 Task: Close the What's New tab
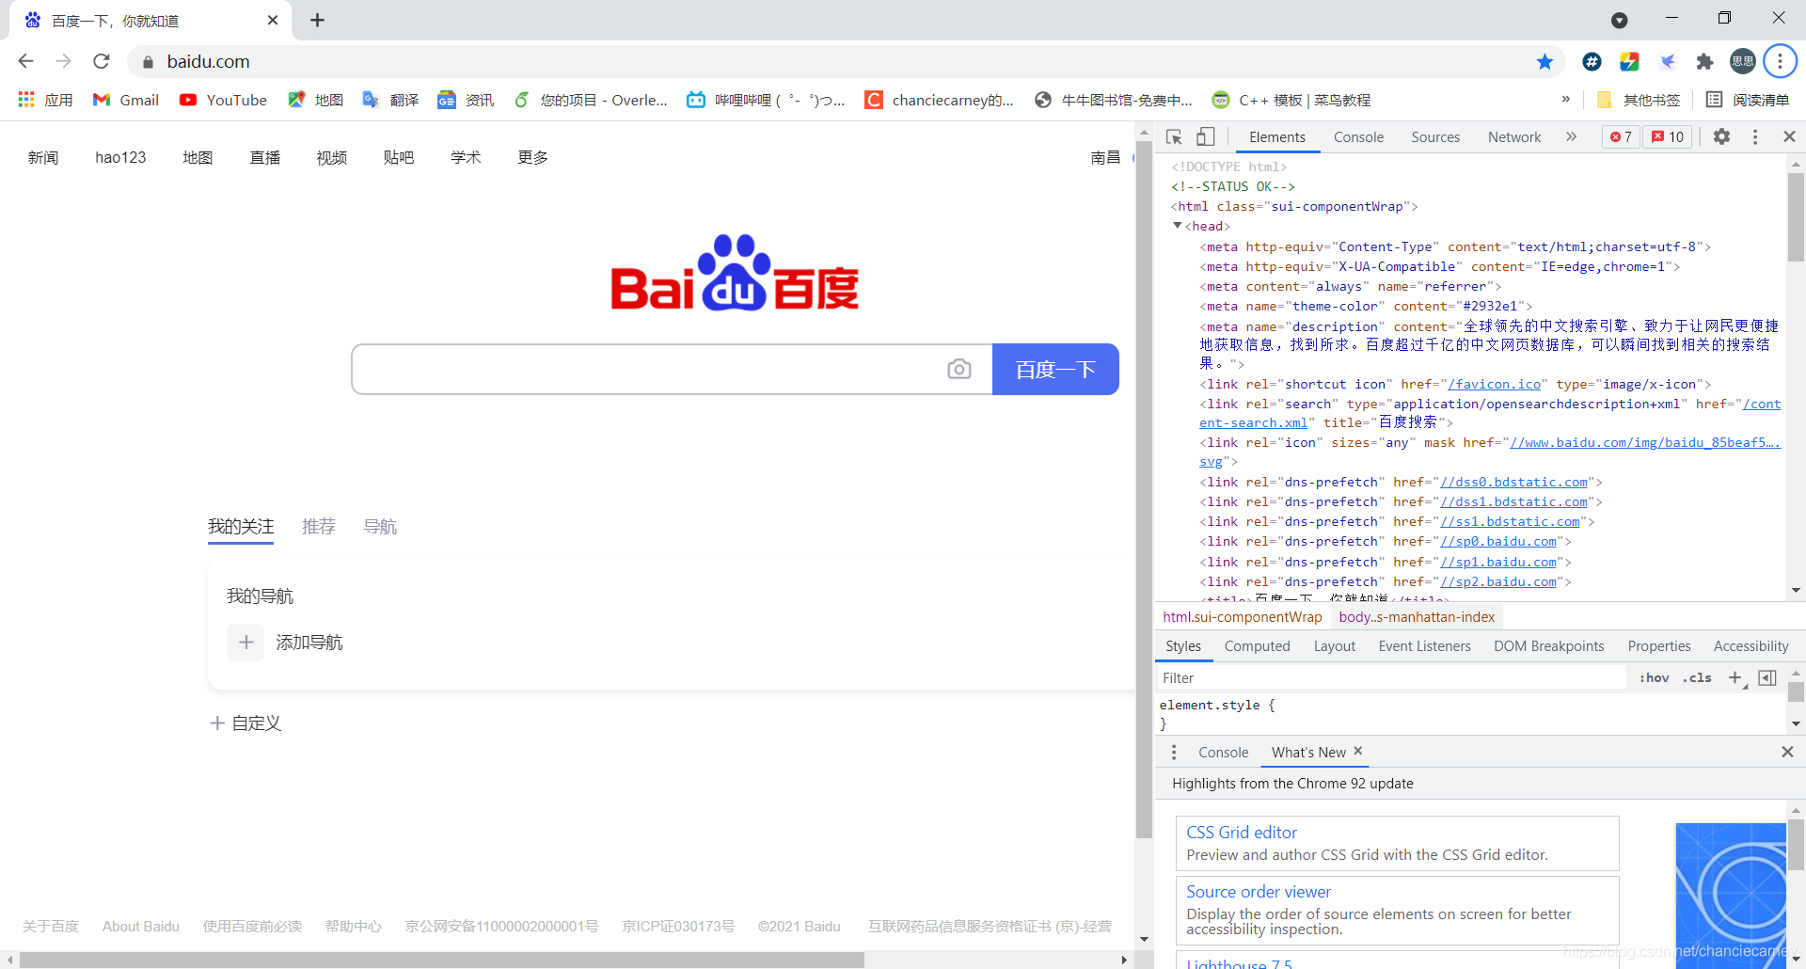coord(1357,751)
